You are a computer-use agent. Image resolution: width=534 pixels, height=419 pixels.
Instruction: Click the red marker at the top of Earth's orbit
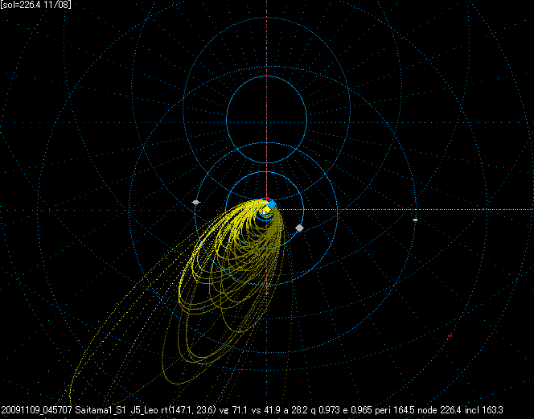click(x=267, y=199)
